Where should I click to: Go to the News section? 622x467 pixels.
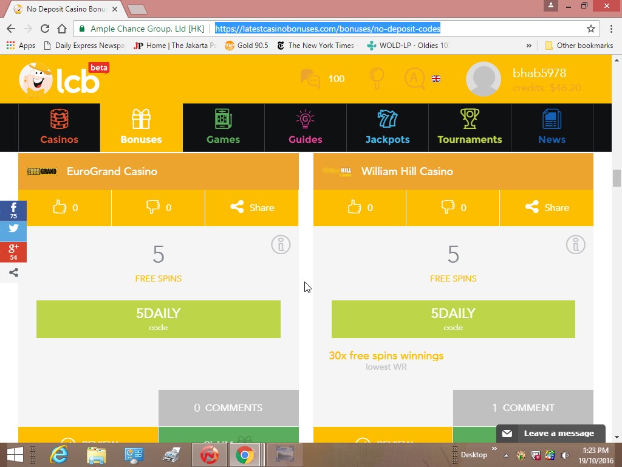(x=552, y=128)
